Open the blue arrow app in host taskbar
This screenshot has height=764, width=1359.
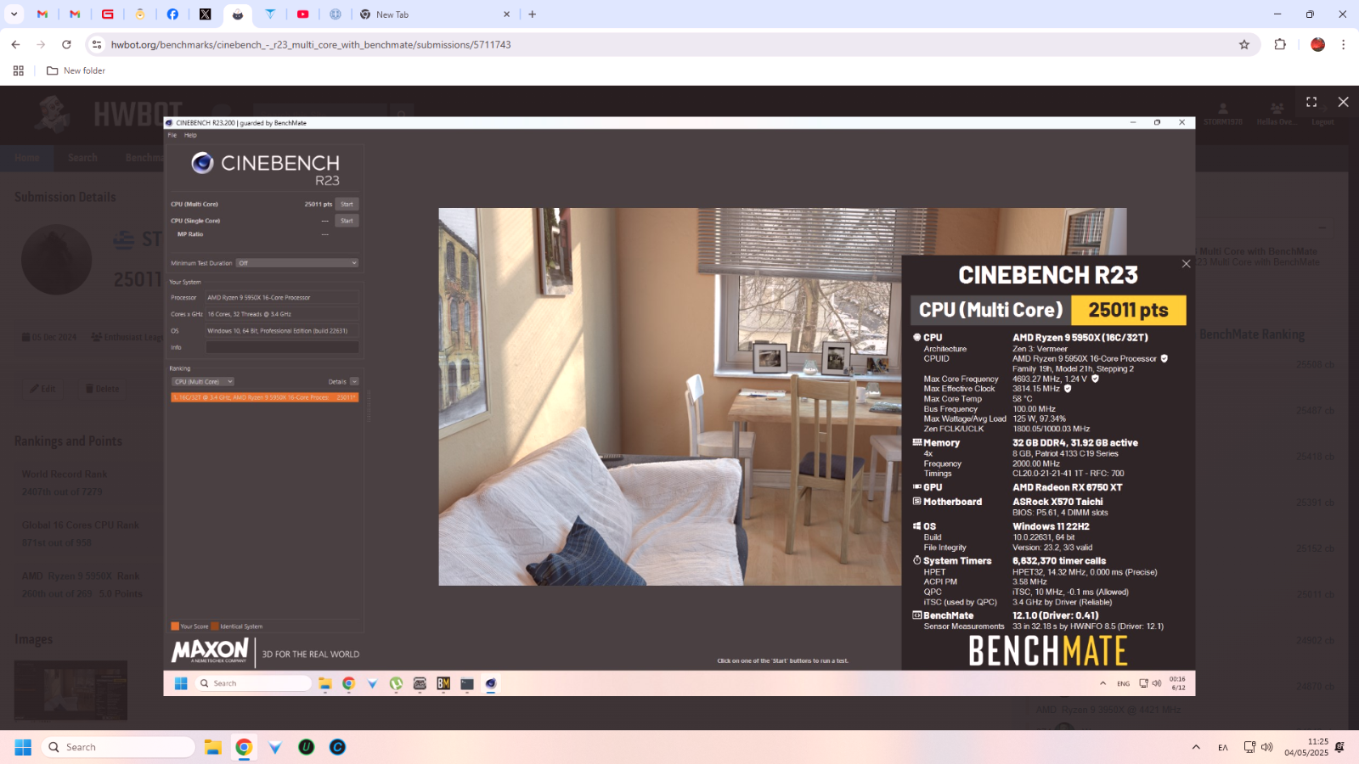pos(275,747)
